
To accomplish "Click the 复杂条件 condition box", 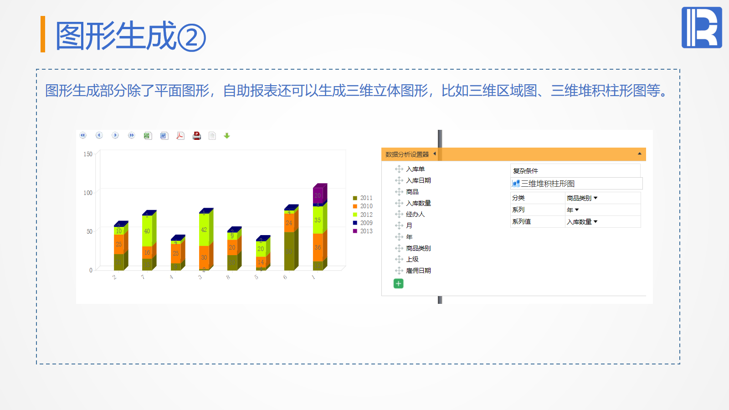I will coord(575,171).
